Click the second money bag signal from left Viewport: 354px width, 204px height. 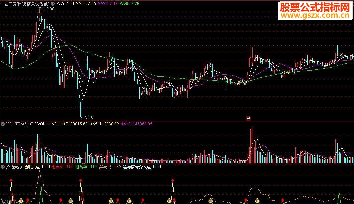pos(71,200)
